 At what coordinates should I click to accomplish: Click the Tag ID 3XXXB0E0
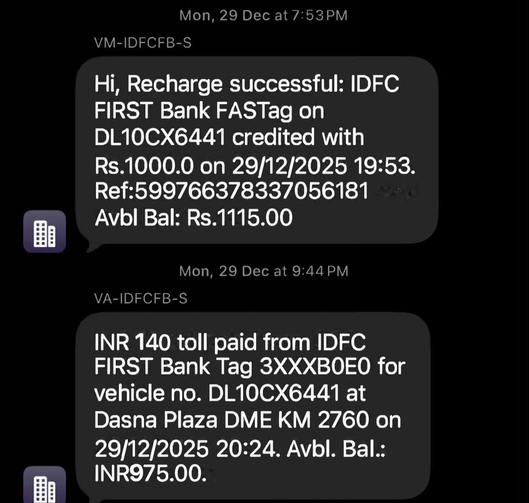tap(315, 367)
